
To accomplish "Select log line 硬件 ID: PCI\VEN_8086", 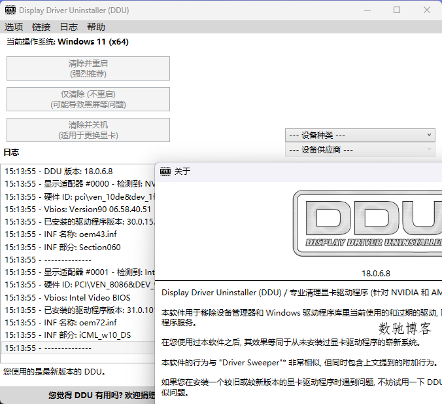I will [78, 285].
